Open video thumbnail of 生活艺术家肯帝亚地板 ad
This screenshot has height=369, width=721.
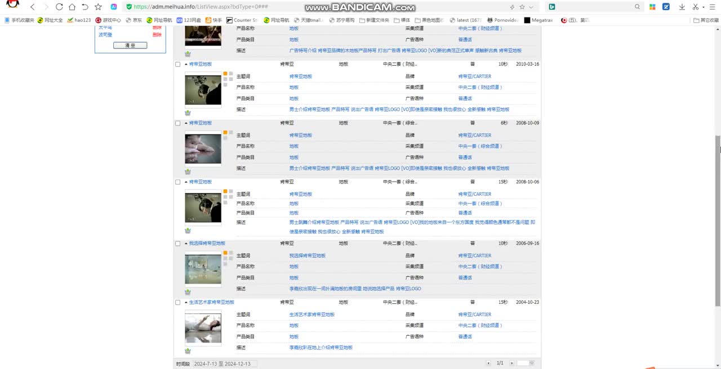click(203, 328)
